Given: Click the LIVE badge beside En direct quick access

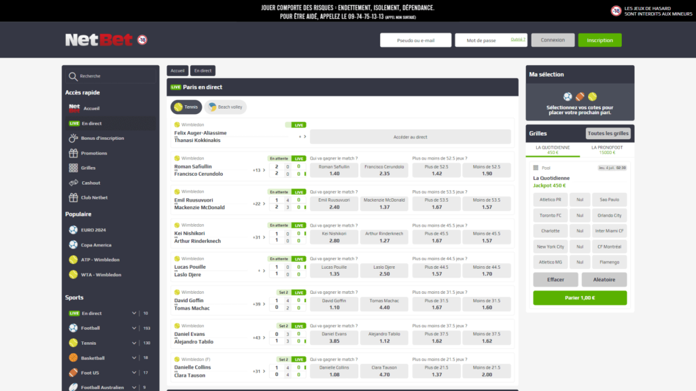Looking at the screenshot, I should click(x=74, y=124).
